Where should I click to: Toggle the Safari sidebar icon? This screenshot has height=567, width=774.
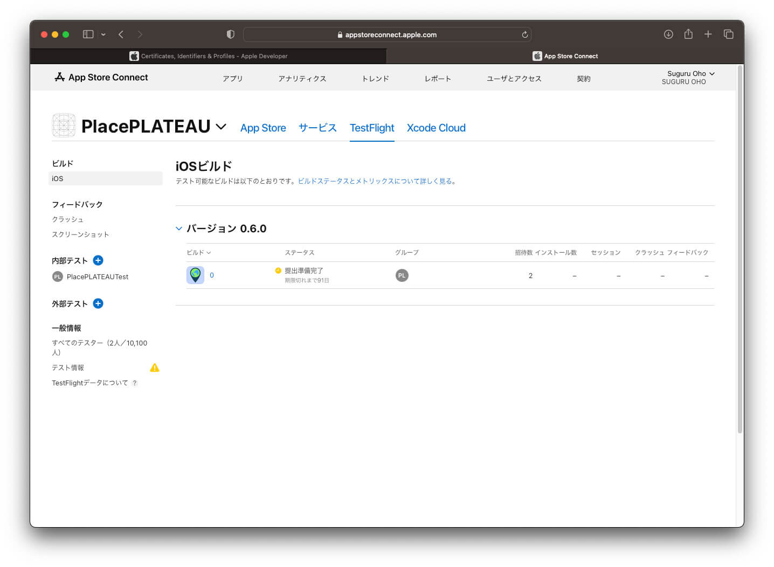pyautogui.click(x=88, y=34)
